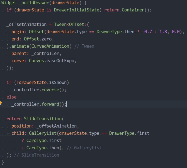Click the '1.8' numeric value

(x=163, y=32)
